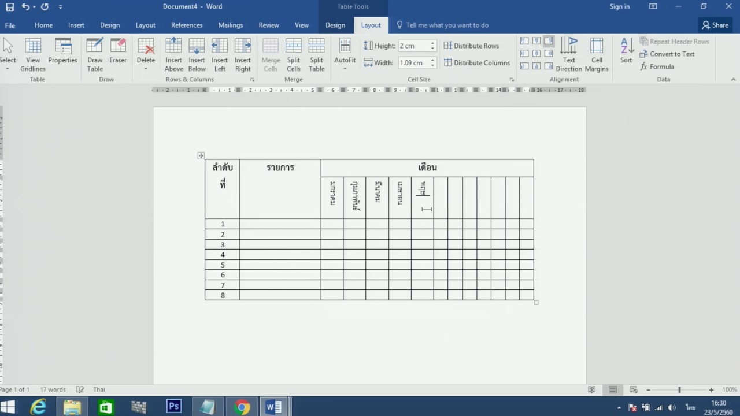Click the zoom in plus button

(x=711, y=390)
